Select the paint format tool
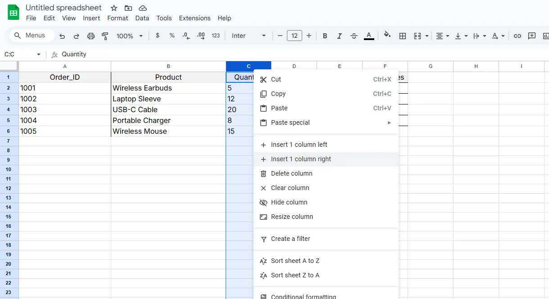The image size is (549, 299). click(105, 36)
